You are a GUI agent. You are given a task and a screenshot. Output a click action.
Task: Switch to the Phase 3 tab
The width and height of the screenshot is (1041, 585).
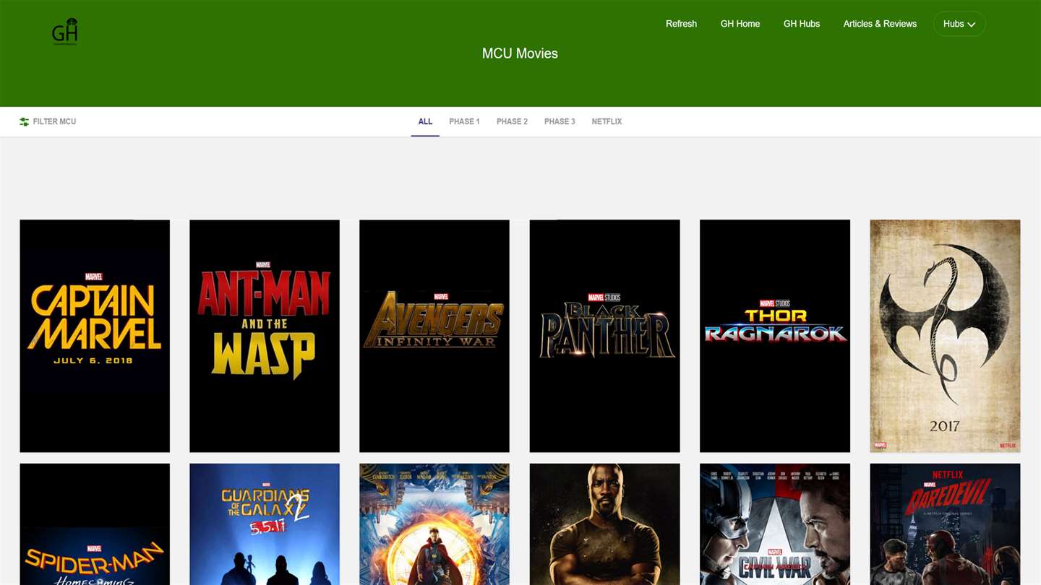(x=560, y=121)
